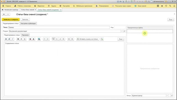177x100 pixels.
Task: Open the notifications bell icon
Action: pos(174,6)
